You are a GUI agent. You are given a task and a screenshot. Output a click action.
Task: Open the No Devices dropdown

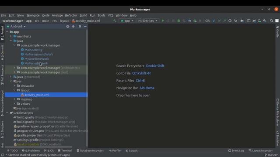tap(148, 20)
